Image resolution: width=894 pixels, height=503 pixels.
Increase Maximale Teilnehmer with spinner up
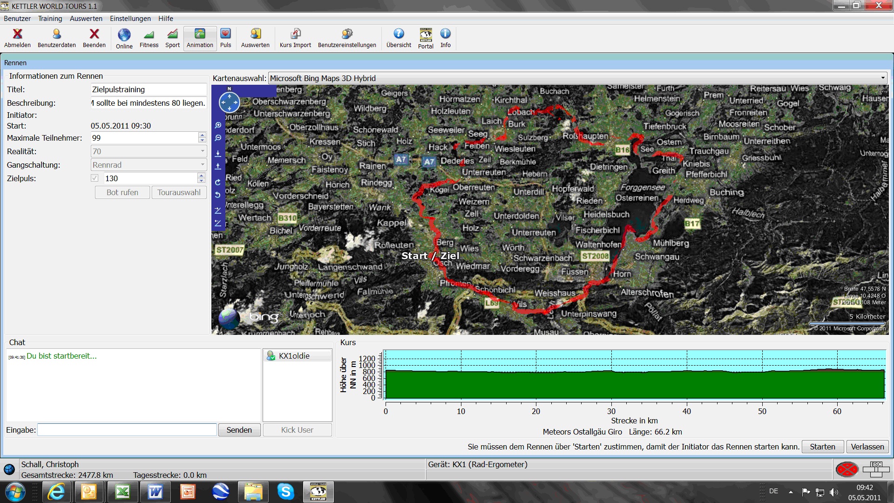pyautogui.click(x=202, y=135)
